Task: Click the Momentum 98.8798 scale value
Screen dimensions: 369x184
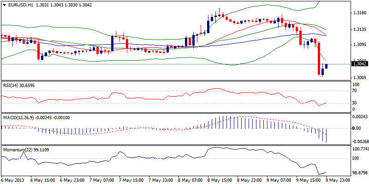Action: [x=360, y=172]
